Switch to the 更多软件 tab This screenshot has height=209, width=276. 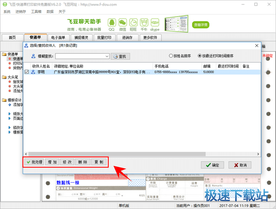(x=150, y=37)
